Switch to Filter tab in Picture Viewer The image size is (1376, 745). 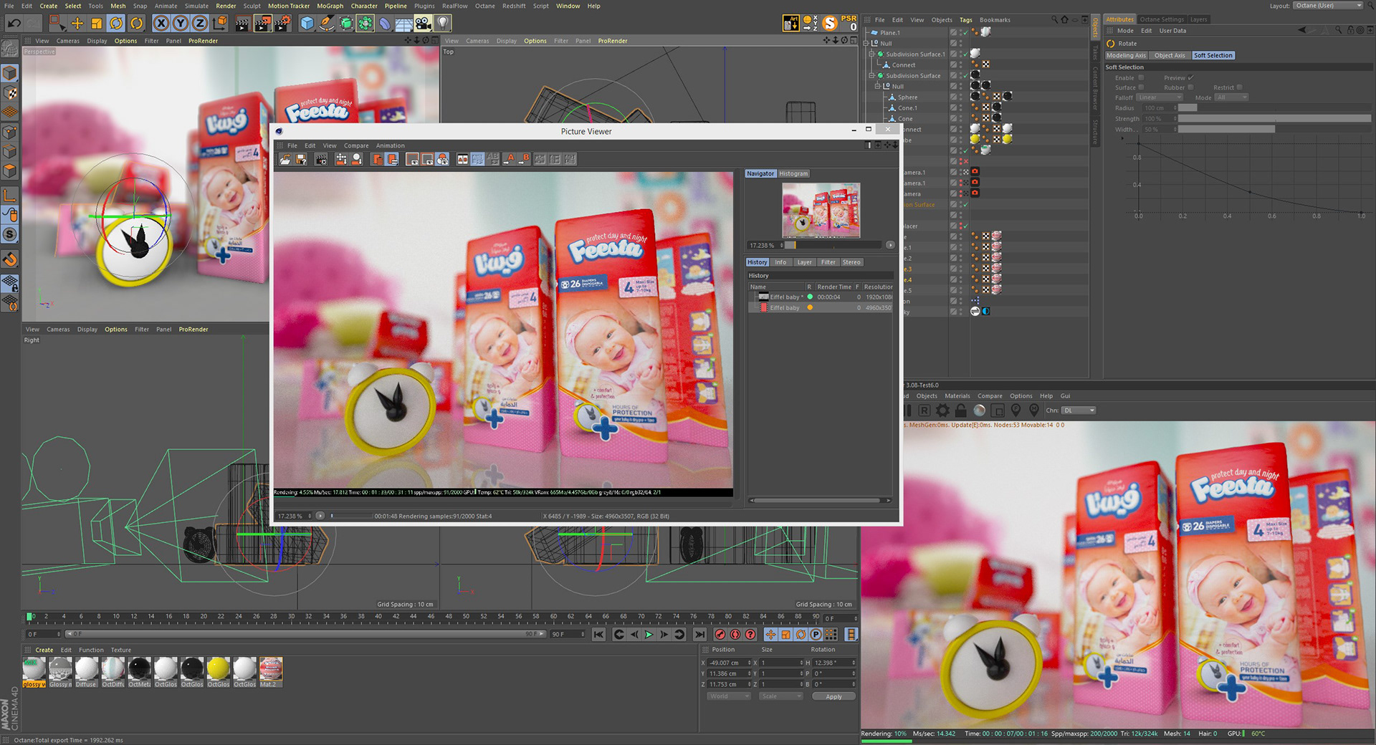click(x=828, y=262)
